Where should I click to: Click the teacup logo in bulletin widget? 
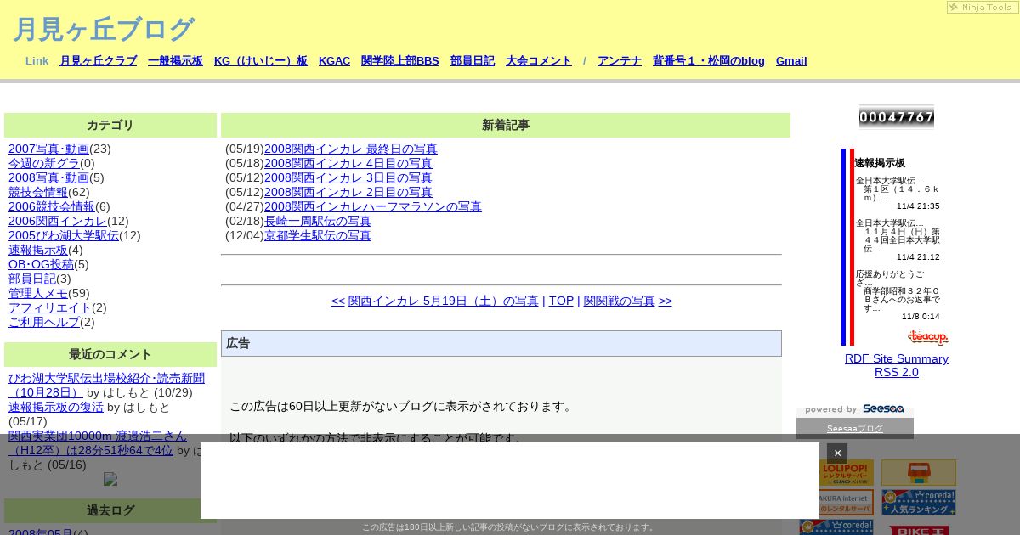pyautogui.click(x=928, y=338)
